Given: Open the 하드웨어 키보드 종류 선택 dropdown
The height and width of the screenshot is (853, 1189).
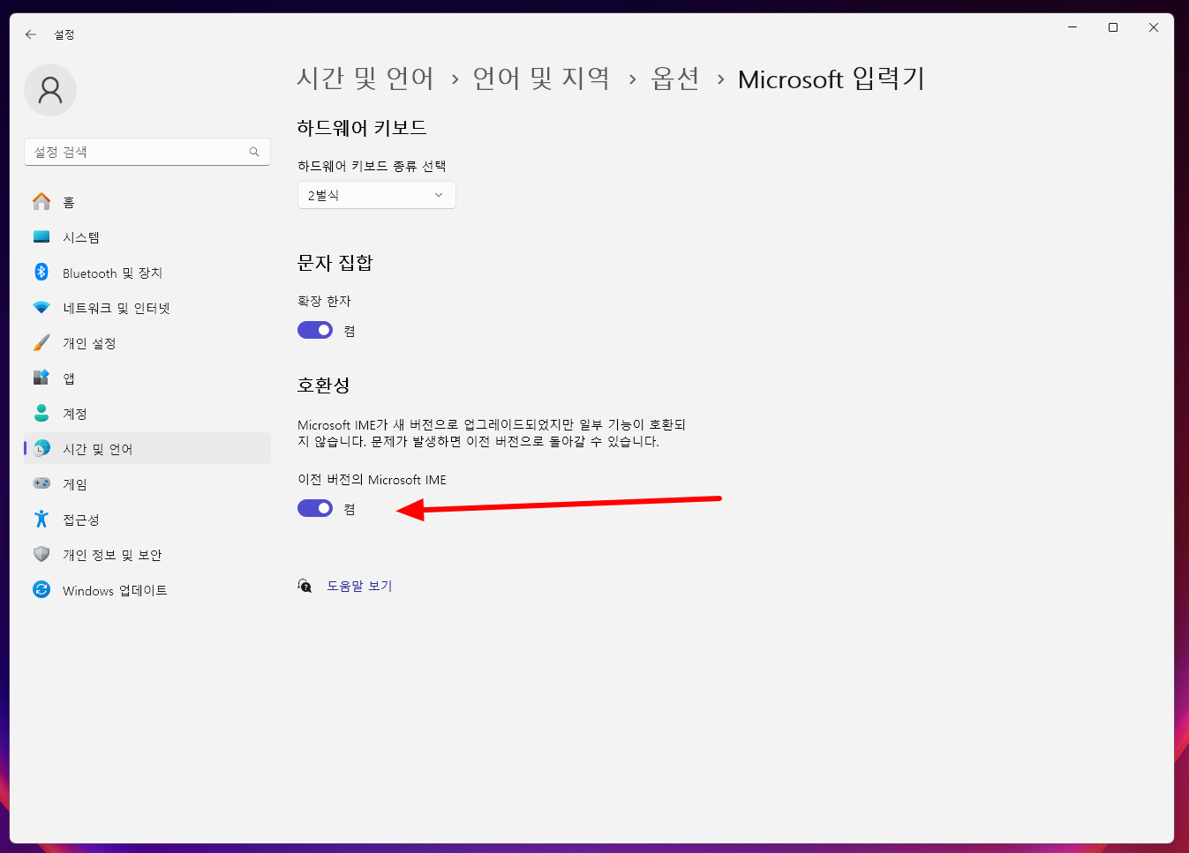Looking at the screenshot, I should click(x=377, y=195).
